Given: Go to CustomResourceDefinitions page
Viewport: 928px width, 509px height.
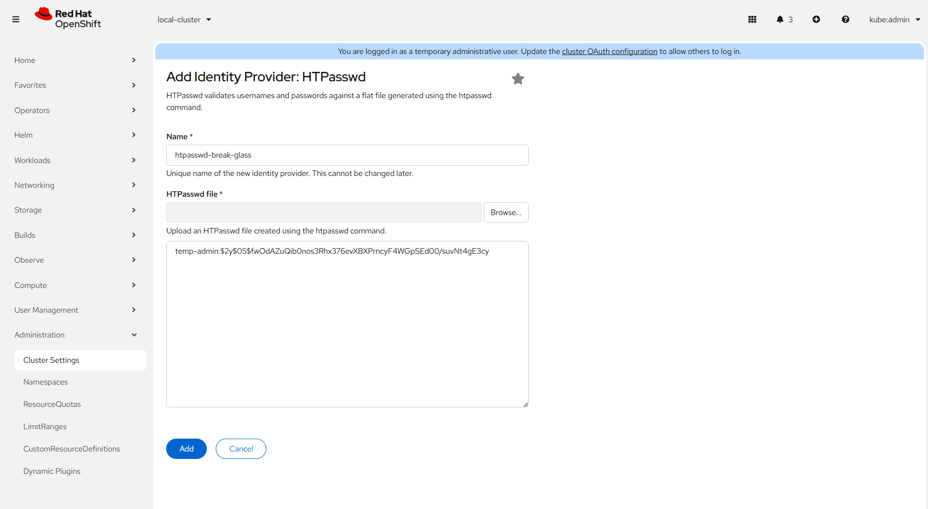Looking at the screenshot, I should [x=71, y=449].
